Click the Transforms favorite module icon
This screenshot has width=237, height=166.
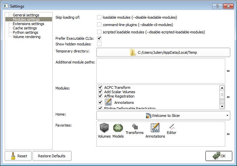point(134,127)
